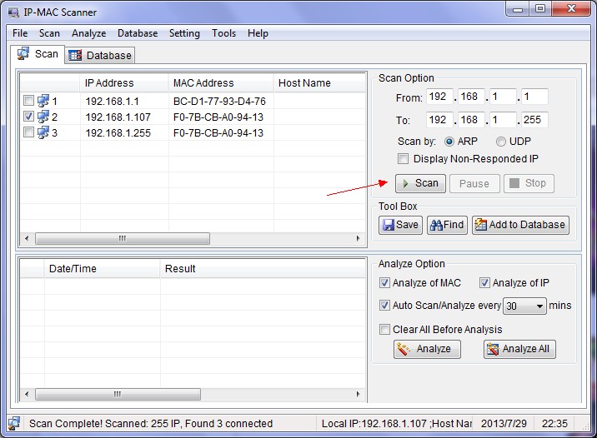
Task: Start scanning with the Scan button
Action: 420,184
